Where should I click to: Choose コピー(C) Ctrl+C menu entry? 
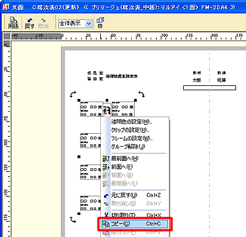[135, 224]
